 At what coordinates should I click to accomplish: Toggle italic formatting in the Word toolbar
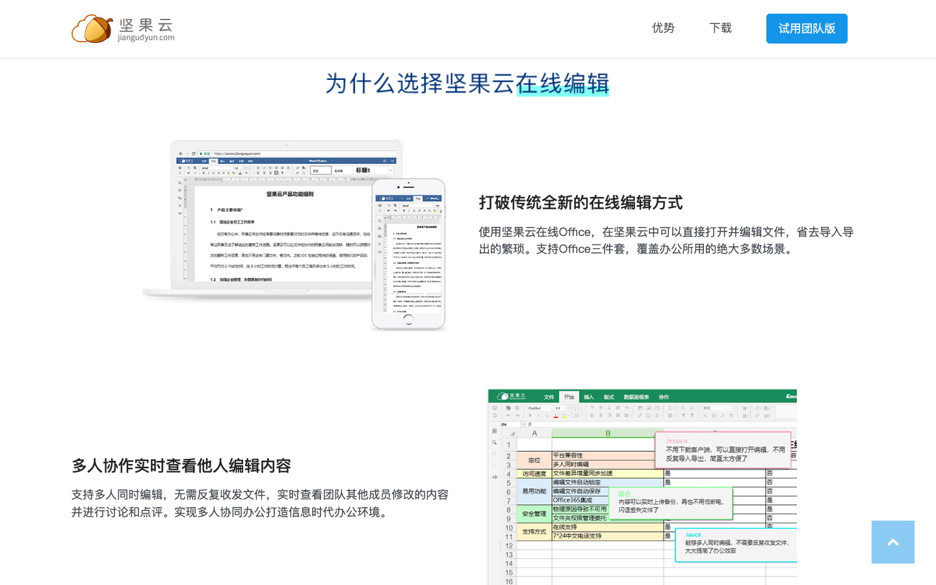(x=209, y=173)
